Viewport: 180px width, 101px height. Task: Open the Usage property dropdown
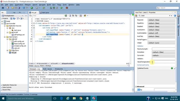(161, 43)
